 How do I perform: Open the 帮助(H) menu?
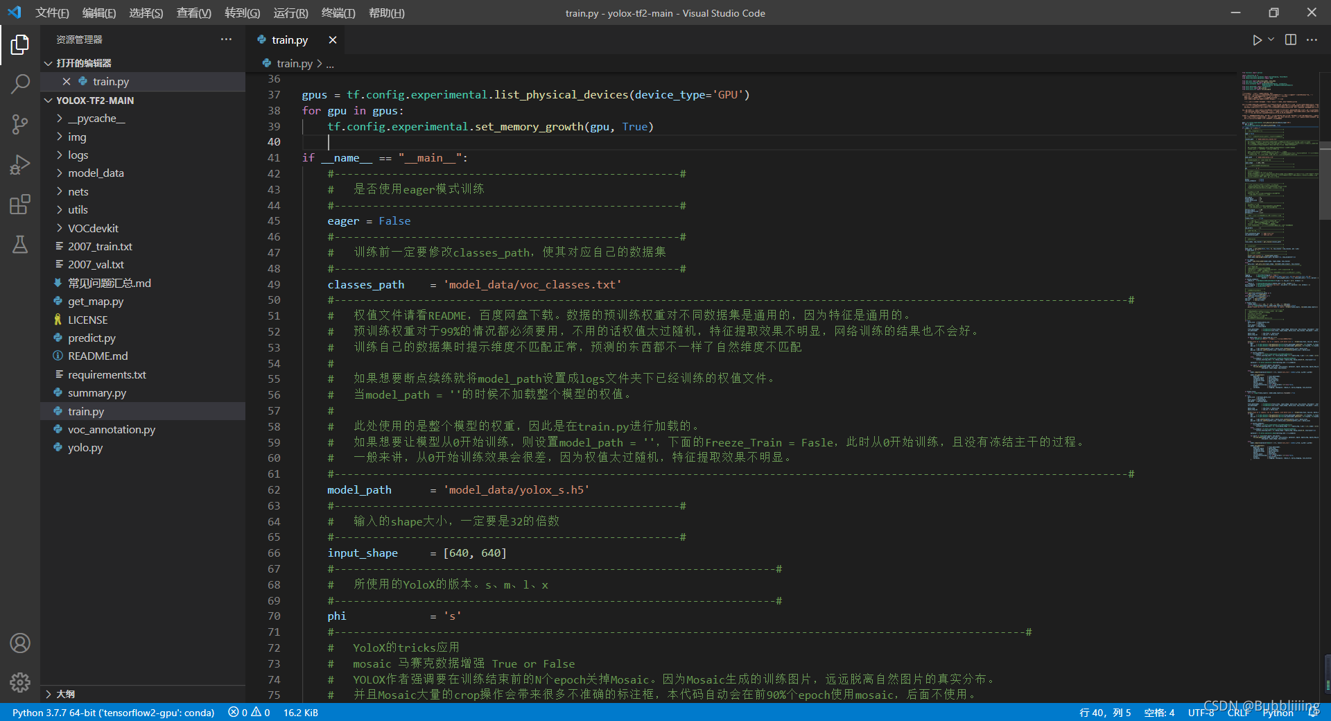(387, 13)
